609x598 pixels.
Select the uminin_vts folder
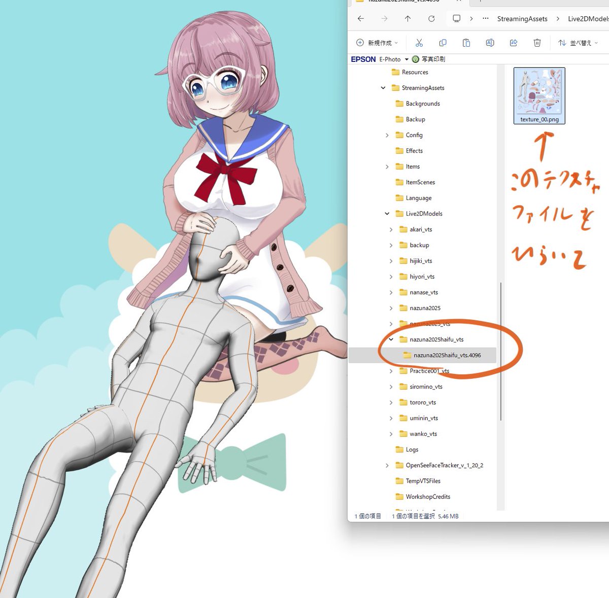click(419, 418)
